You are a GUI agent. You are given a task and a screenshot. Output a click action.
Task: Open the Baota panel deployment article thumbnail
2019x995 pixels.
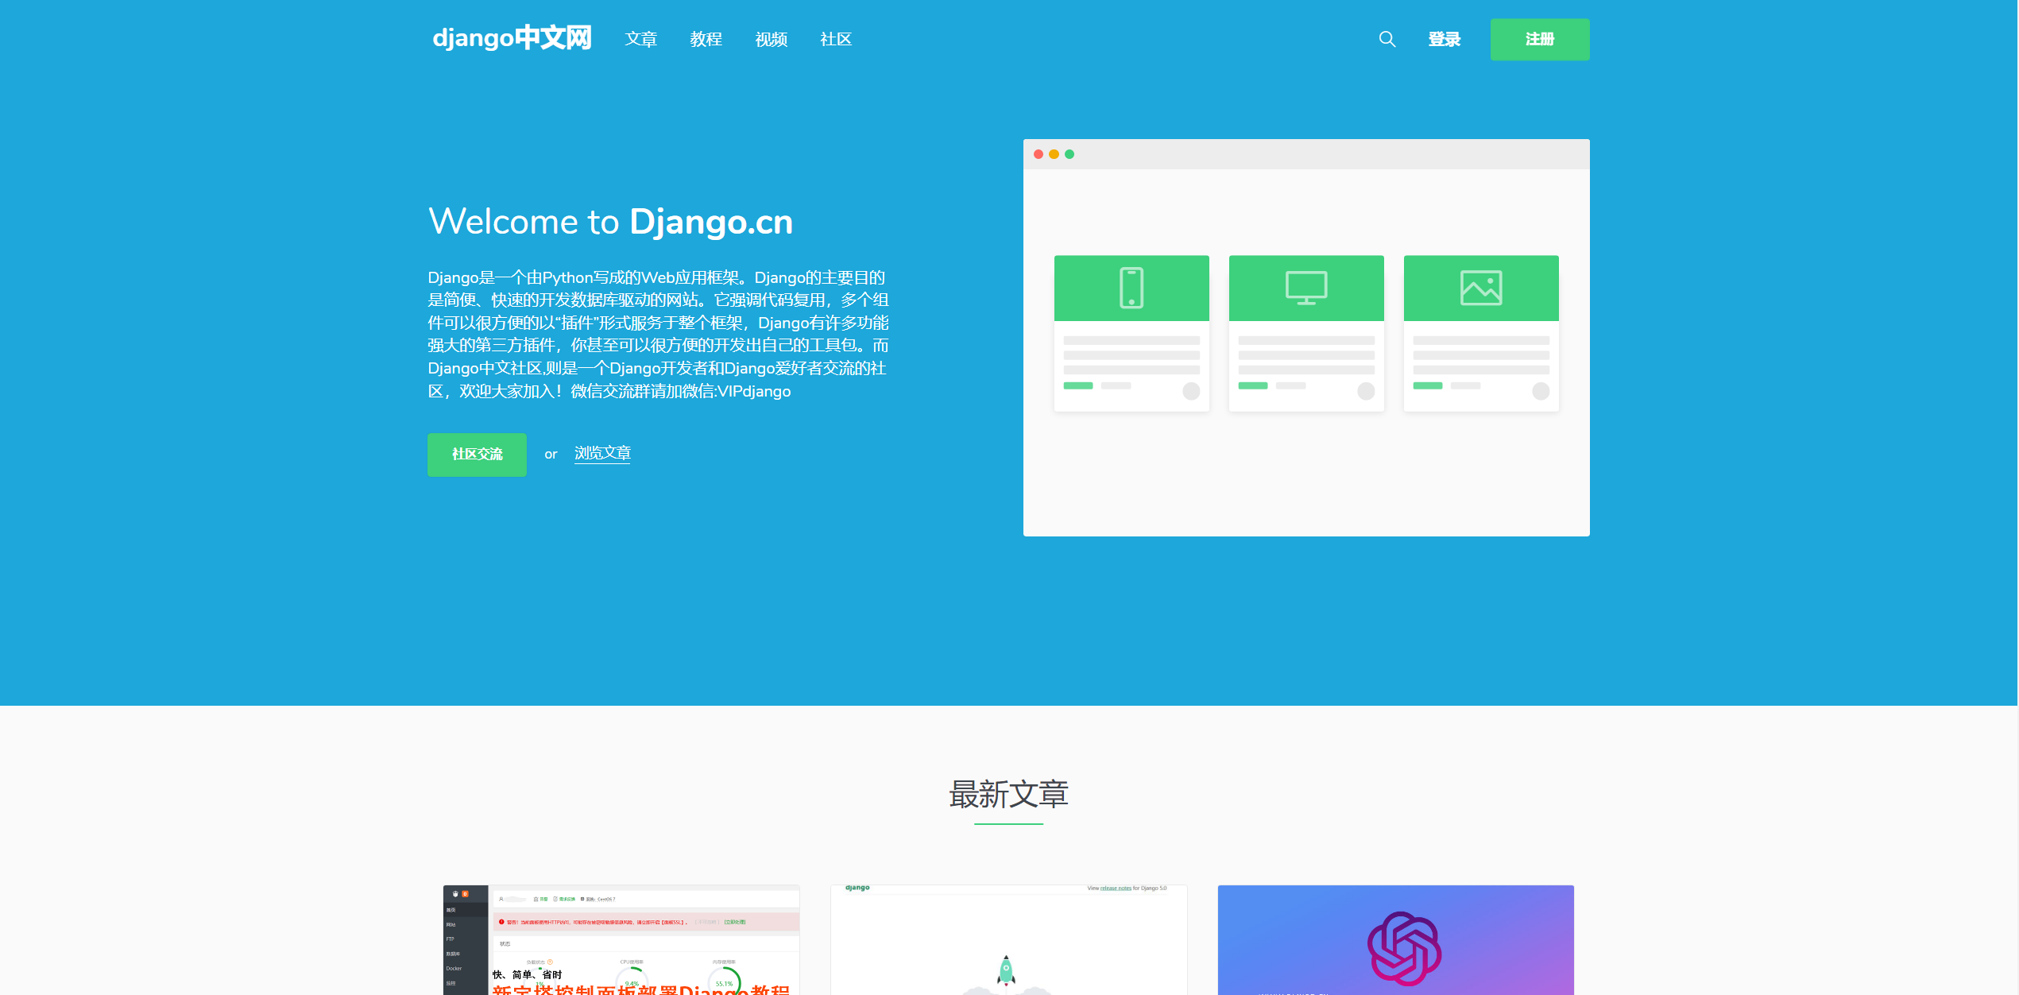point(621,940)
